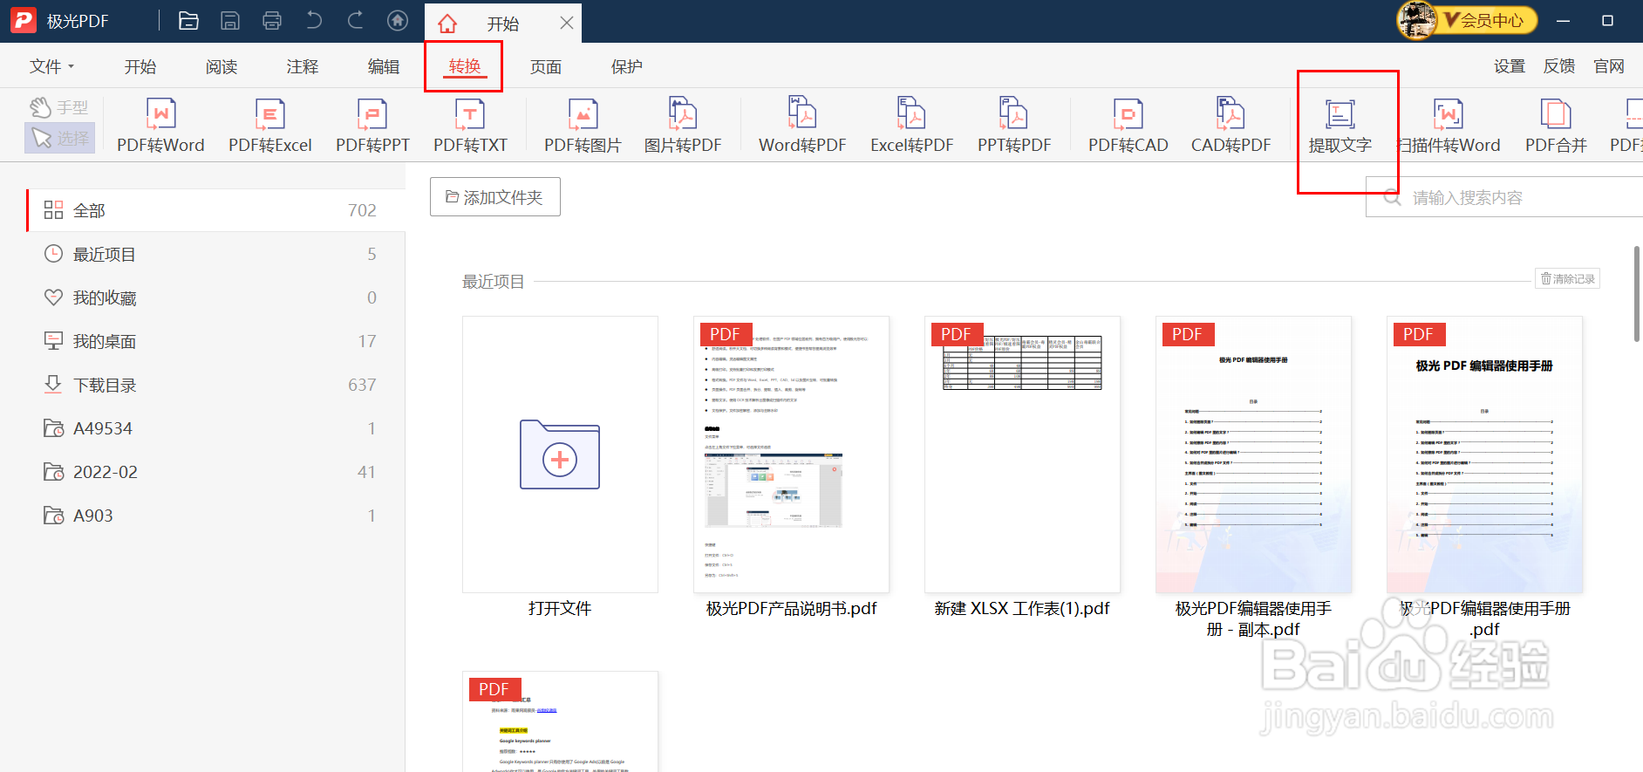
Task: Launch Word转PDF conversion
Action: pos(802,126)
